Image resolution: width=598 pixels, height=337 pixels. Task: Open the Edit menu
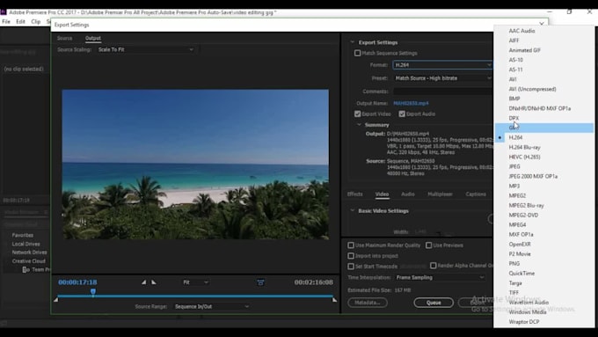pyautogui.click(x=20, y=21)
